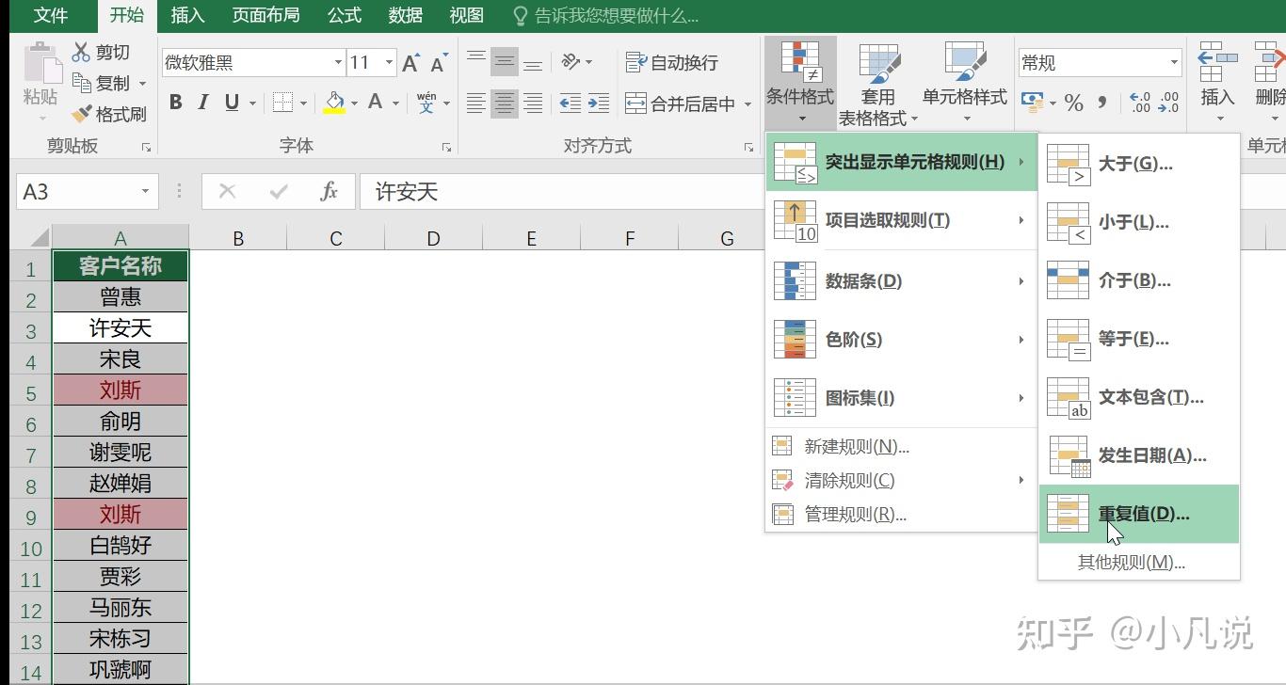Choose Less Than (小于) rule
Screen dimensions: 1286x685
point(1139,222)
